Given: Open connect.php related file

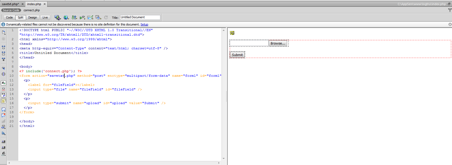Looking at the screenshot, I should pyautogui.click(x=31, y=10).
